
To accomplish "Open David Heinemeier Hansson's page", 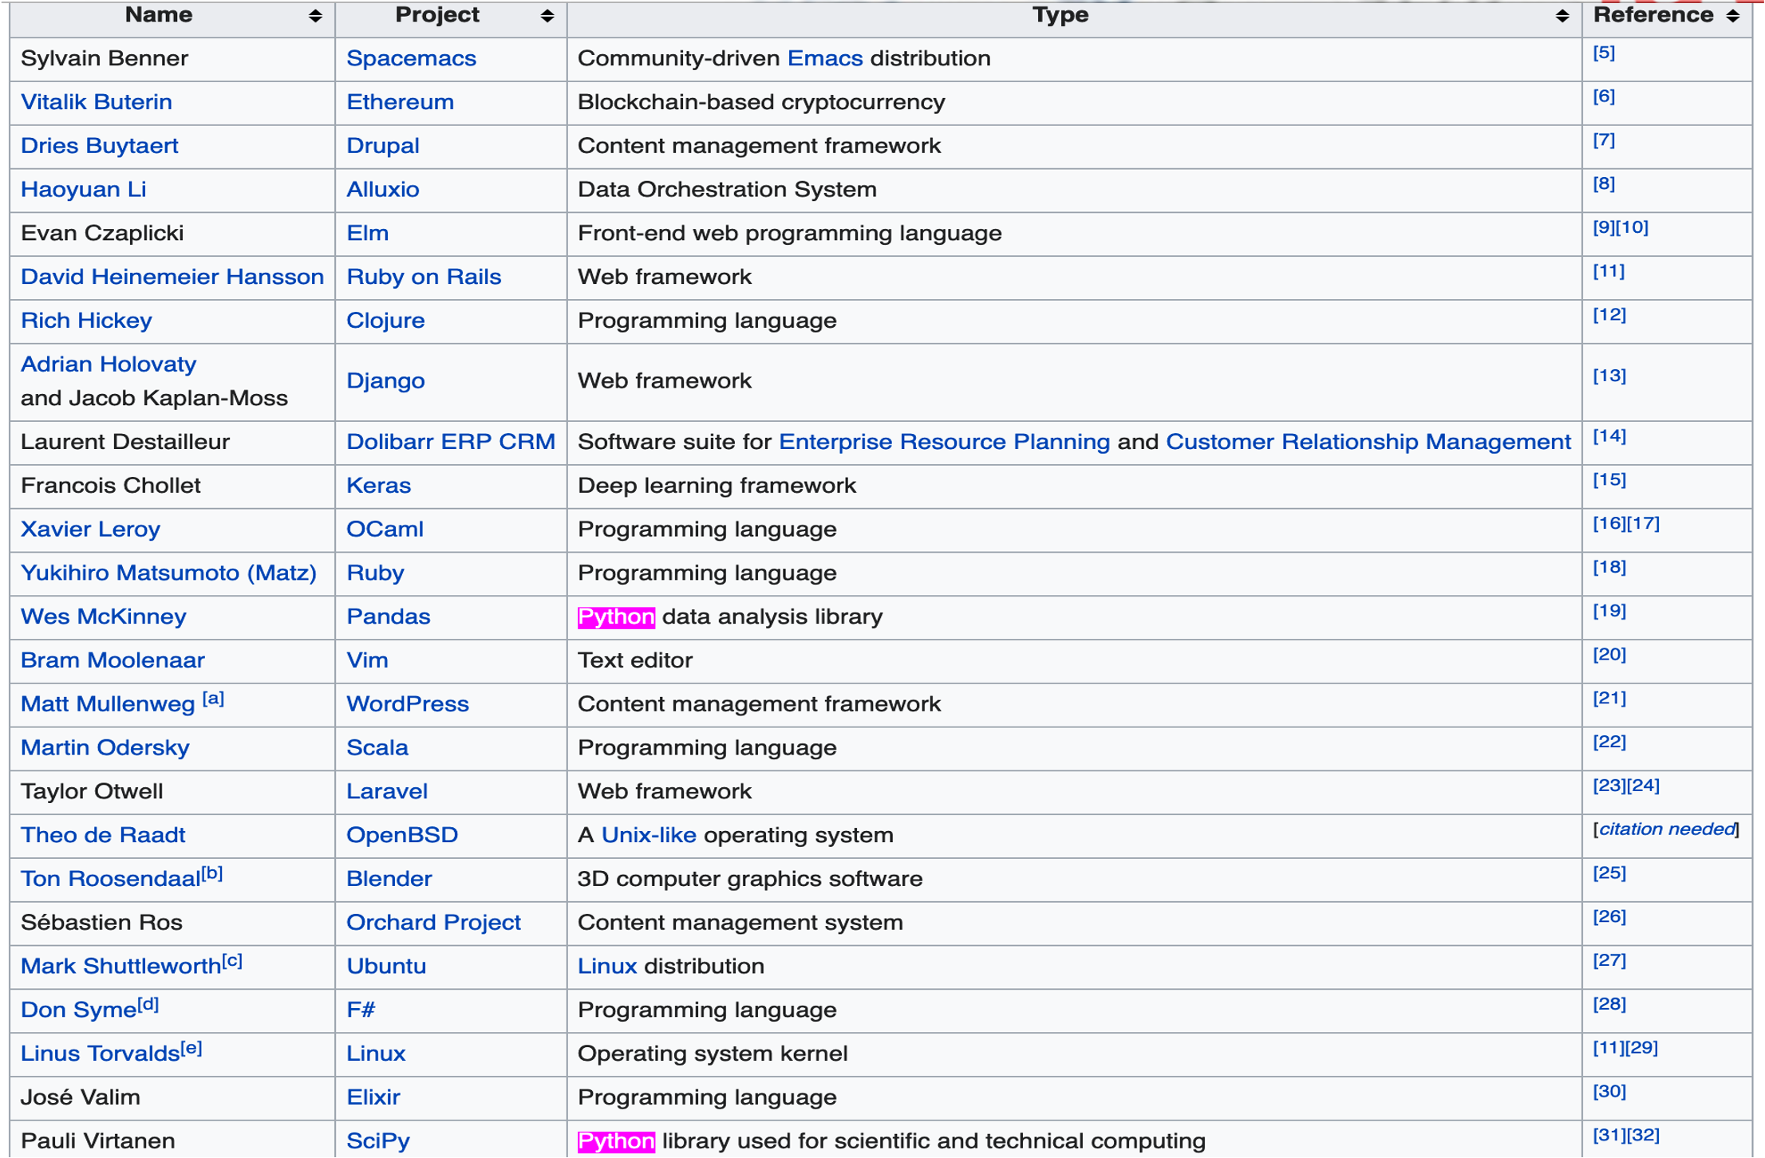I will pos(172,277).
